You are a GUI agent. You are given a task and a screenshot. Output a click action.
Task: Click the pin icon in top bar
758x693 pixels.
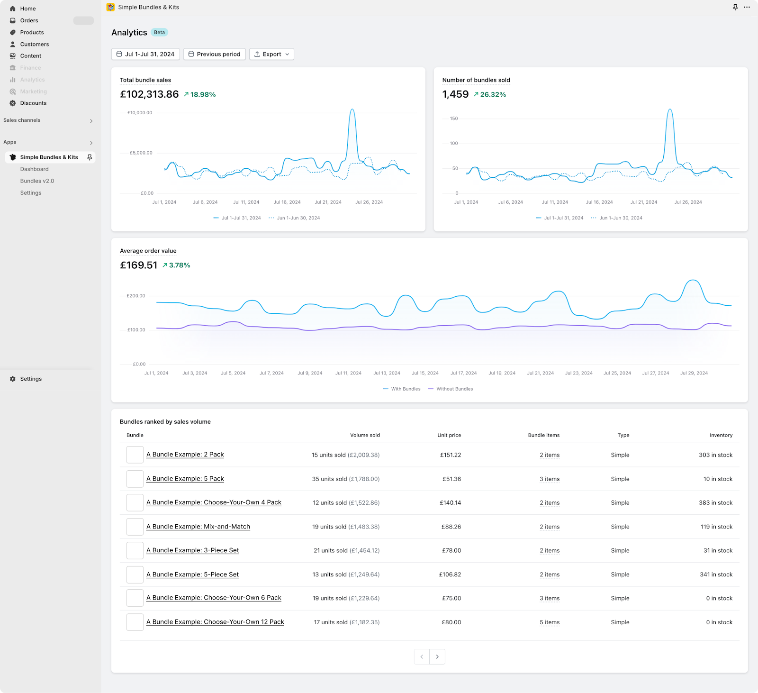[735, 7]
